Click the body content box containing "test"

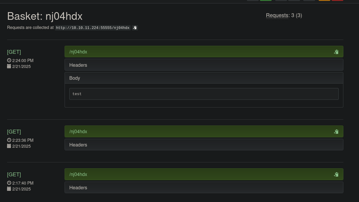[x=204, y=94]
